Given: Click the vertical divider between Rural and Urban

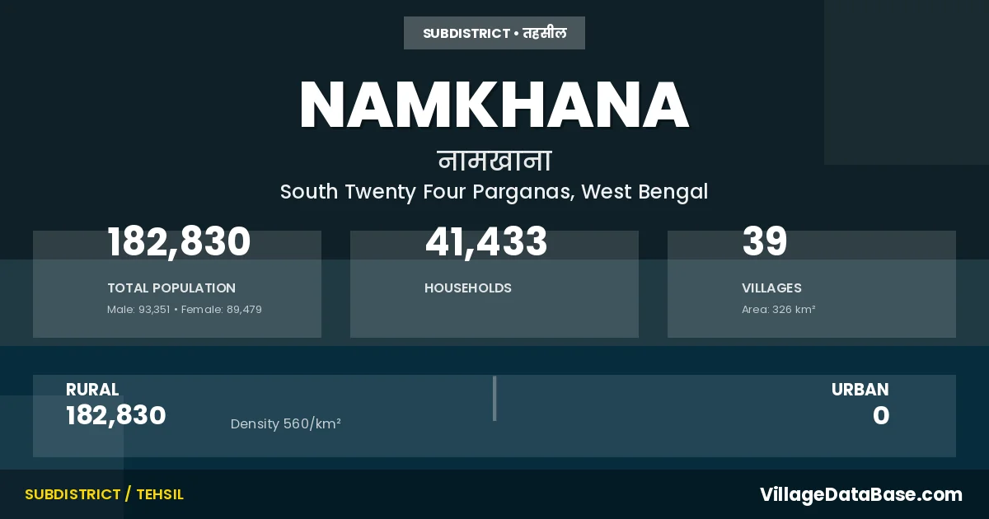Looking at the screenshot, I should [x=494, y=399].
